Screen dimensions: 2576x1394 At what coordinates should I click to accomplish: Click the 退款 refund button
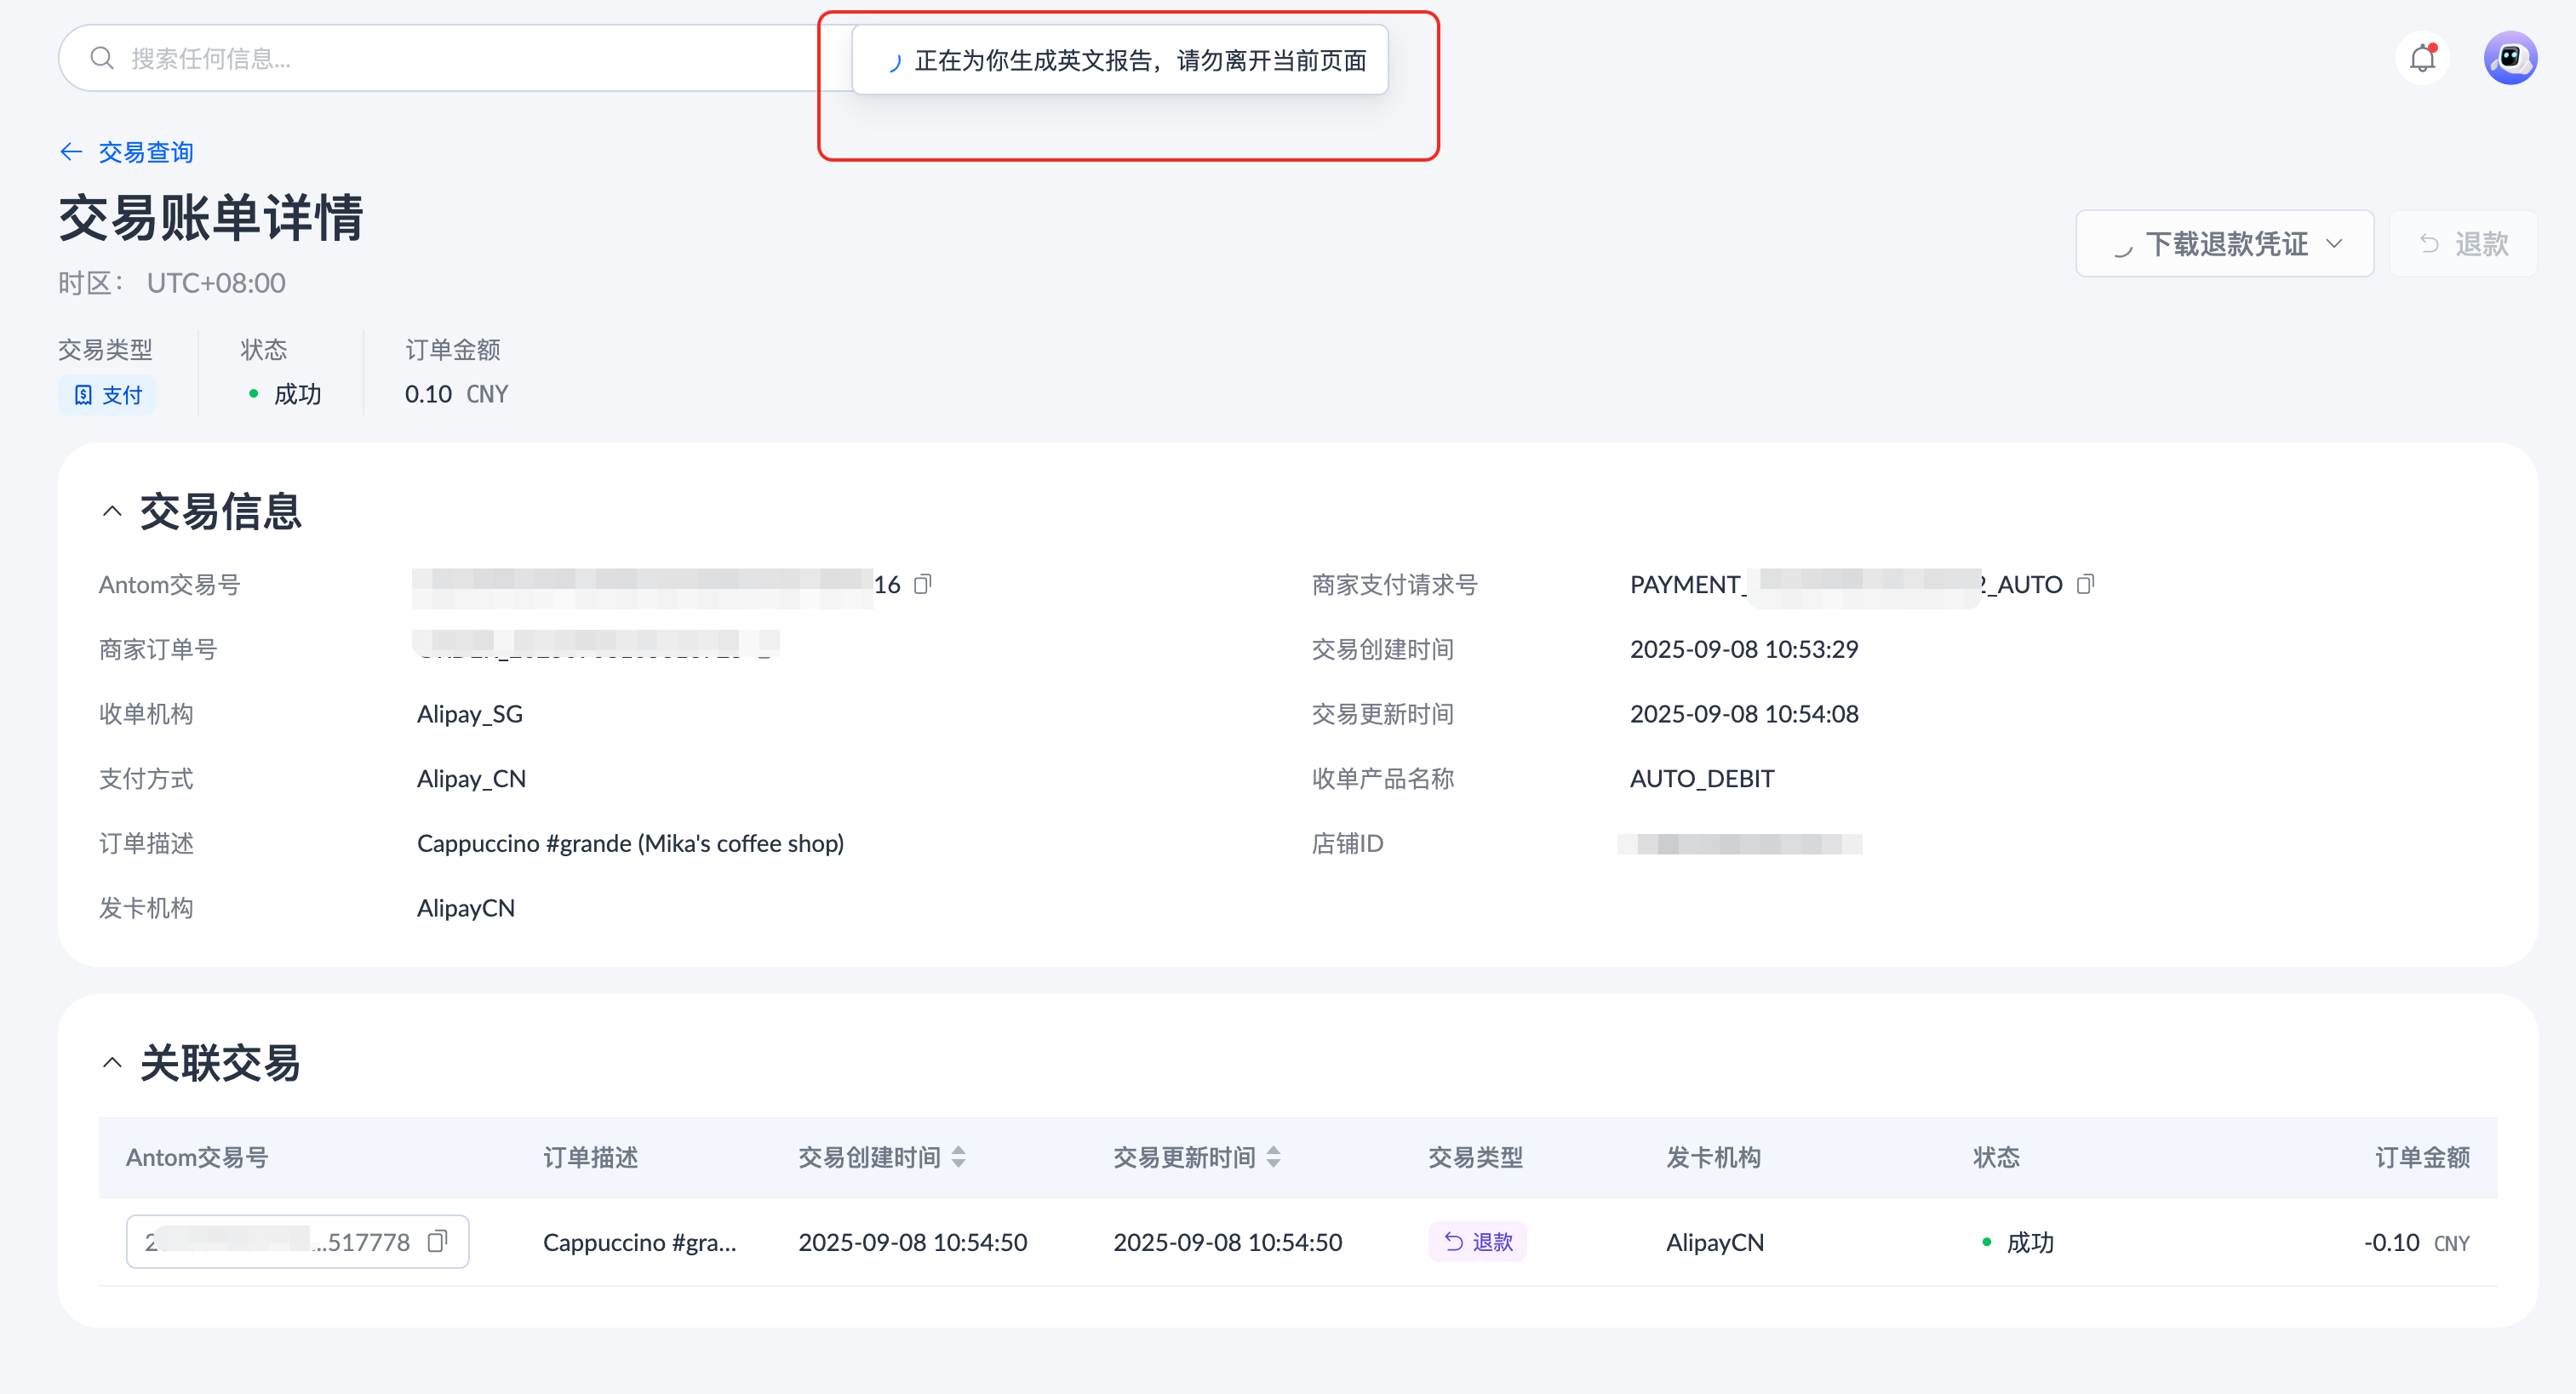click(2463, 244)
